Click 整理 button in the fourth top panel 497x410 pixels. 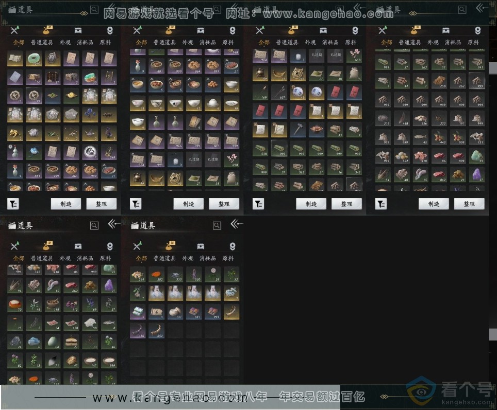click(470, 204)
